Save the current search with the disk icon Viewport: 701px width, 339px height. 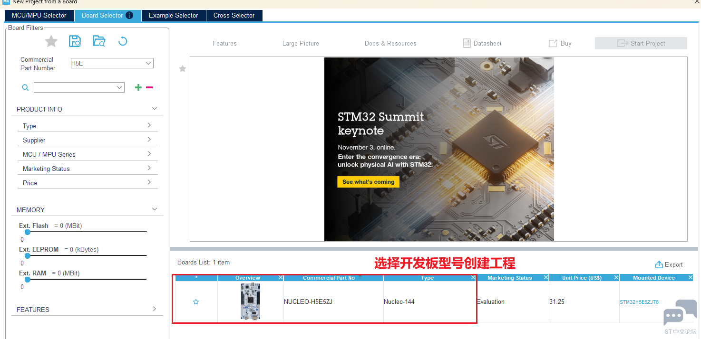coord(75,41)
